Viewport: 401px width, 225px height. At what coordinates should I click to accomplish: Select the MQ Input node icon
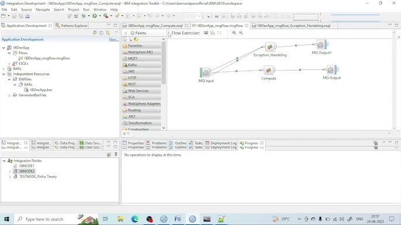205,72
